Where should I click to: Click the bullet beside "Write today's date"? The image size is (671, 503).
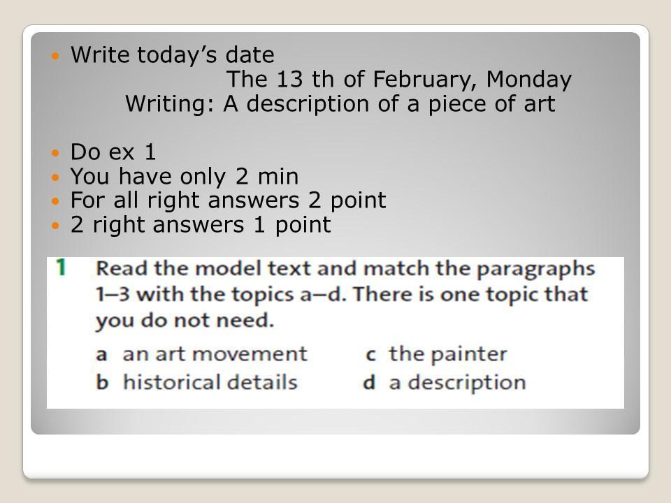57,55
